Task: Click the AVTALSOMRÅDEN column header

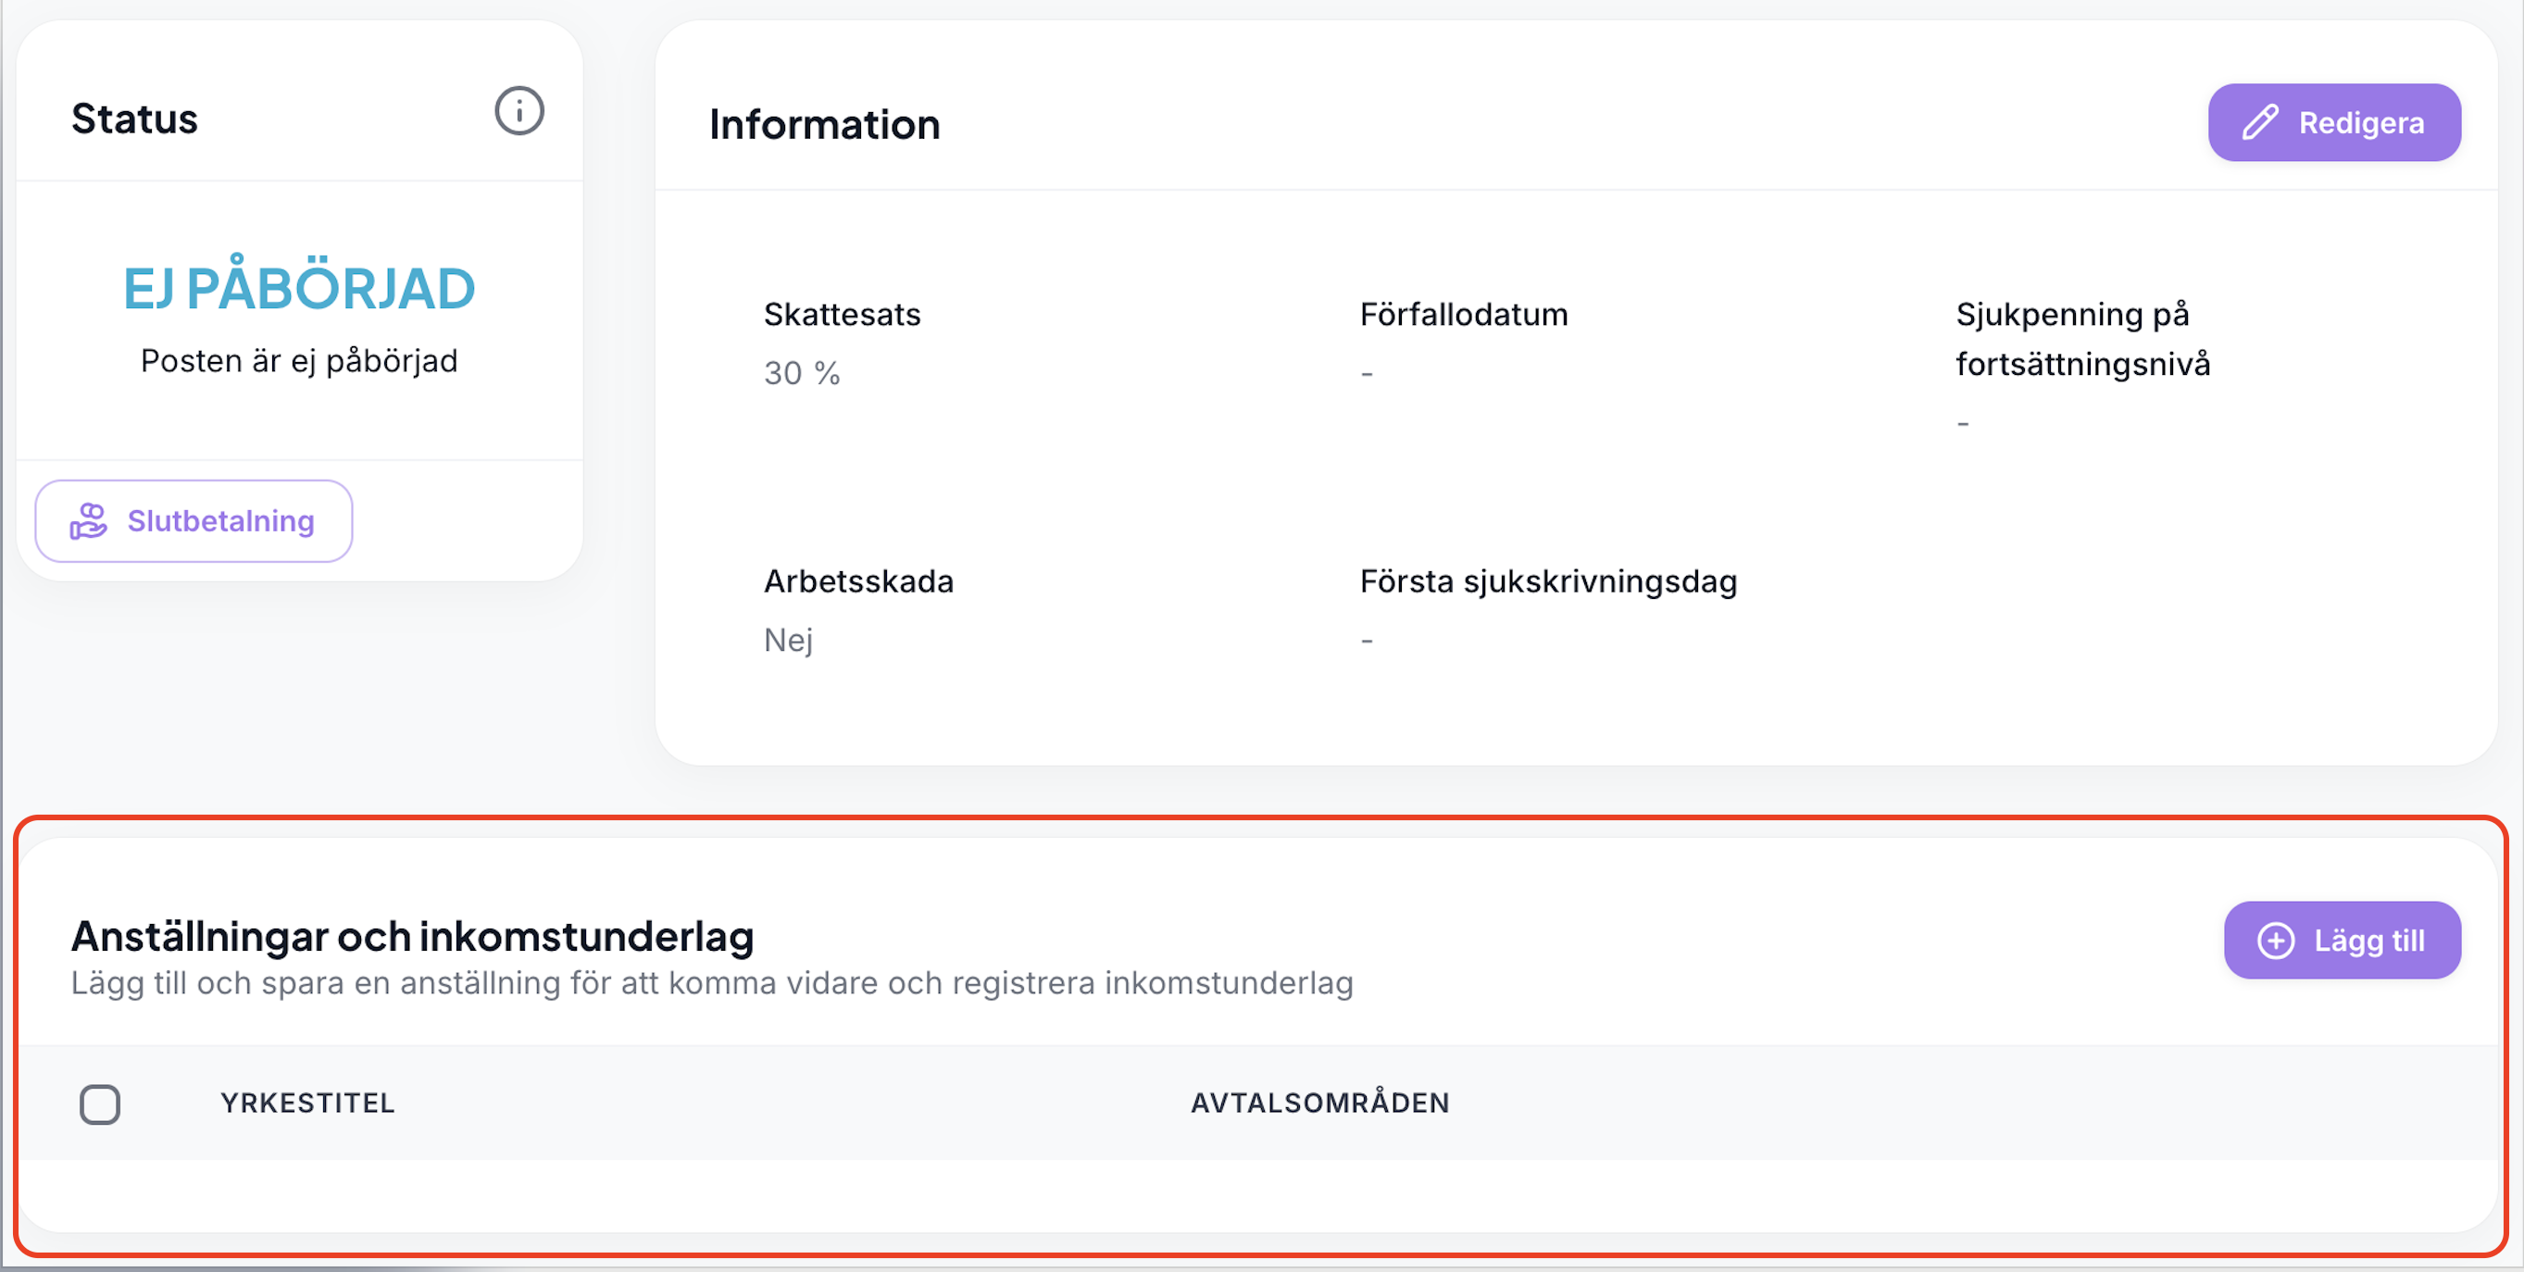Action: click(1318, 1104)
